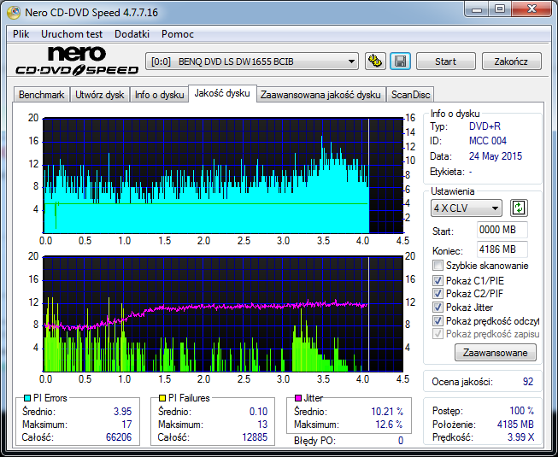
Task: Click PI Failures total value 12885
Action: click(x=255, y=437)
